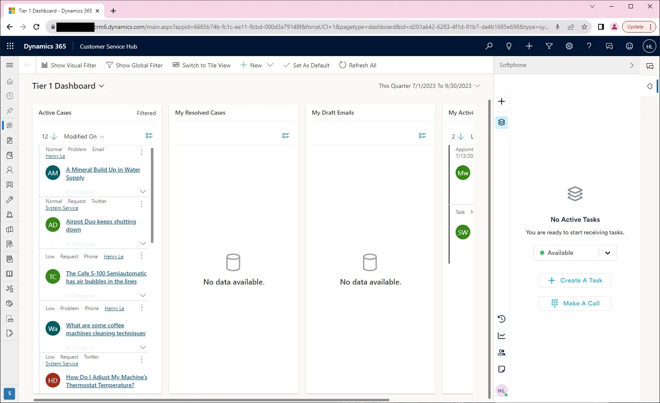Open the advanced find funnel icon
This screenshot has width=660, height=403.
(x=549, y=46)
